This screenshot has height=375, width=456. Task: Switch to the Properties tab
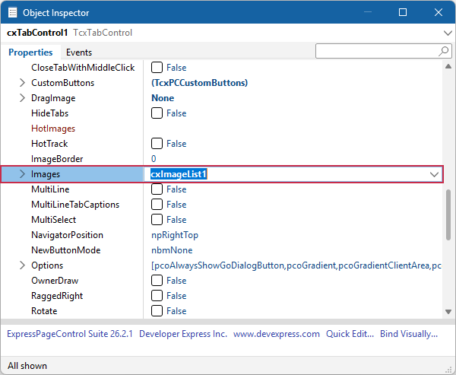(30, 52)
